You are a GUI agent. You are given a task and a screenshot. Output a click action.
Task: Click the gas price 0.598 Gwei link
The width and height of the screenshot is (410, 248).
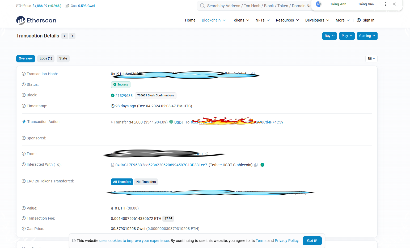(86, 6)
